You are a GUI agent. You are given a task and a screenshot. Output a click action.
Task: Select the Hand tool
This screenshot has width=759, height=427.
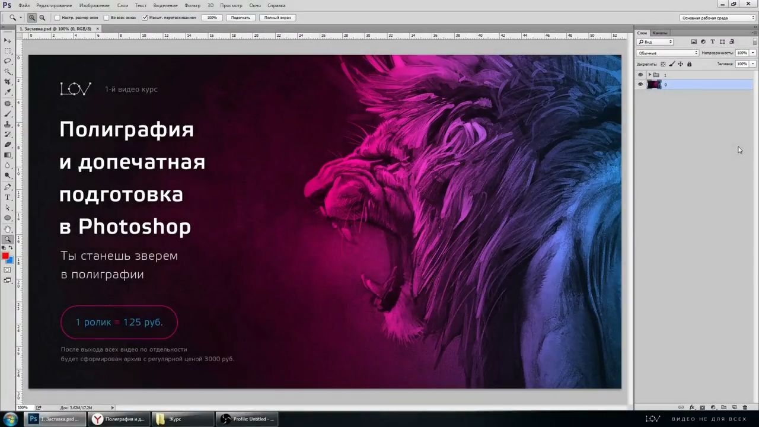click(8, 229)
